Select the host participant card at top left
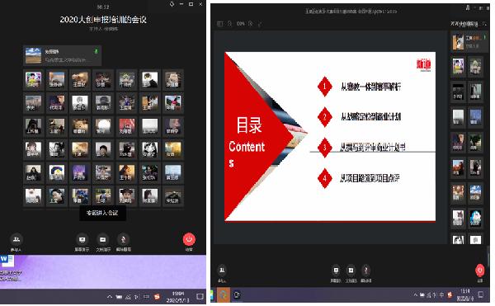 click(62, 55)
